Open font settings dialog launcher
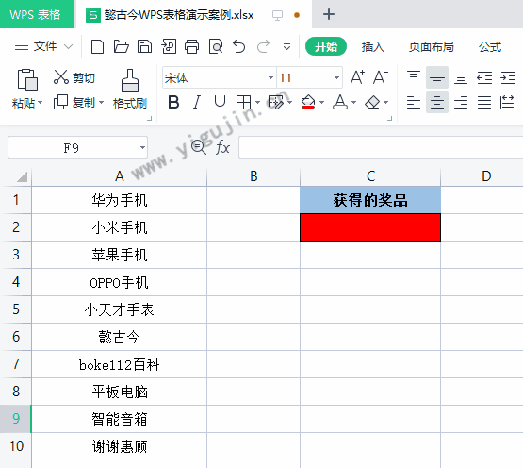This screenshot has width=523, height=468. coord(389,118)
